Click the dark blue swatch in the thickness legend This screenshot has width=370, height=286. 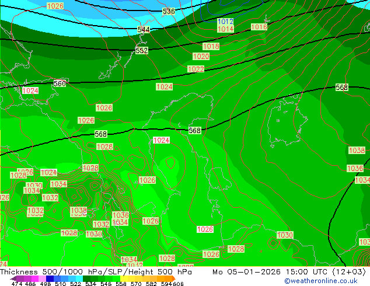click(50, 278)
